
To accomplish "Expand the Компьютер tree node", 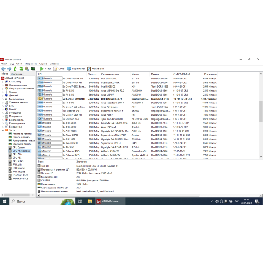I will tap(3, 82).
